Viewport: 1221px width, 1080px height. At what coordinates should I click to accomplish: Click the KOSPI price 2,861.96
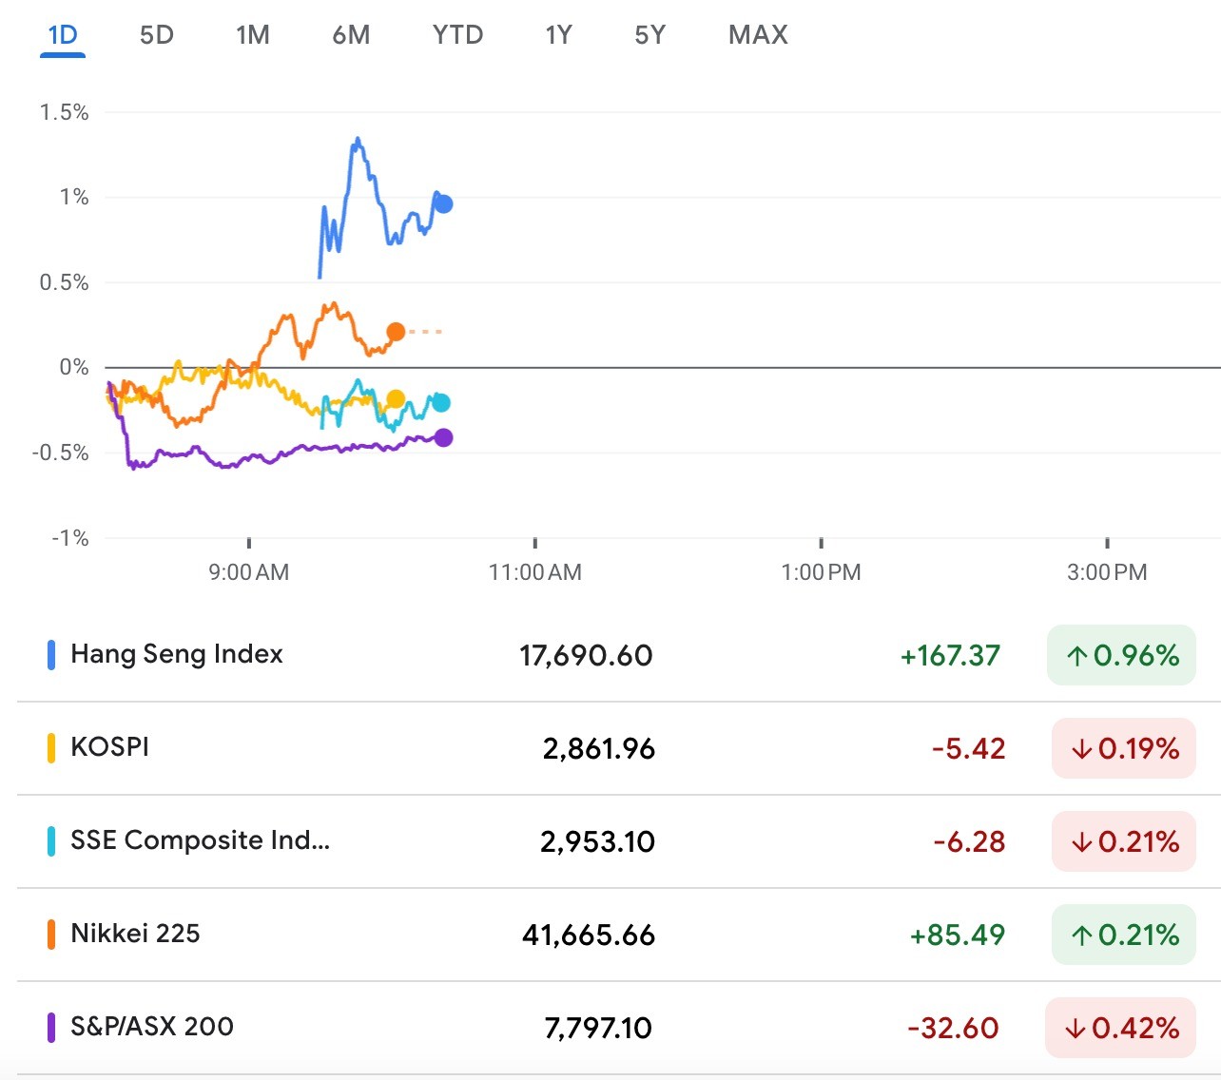(x=599, y=748)
